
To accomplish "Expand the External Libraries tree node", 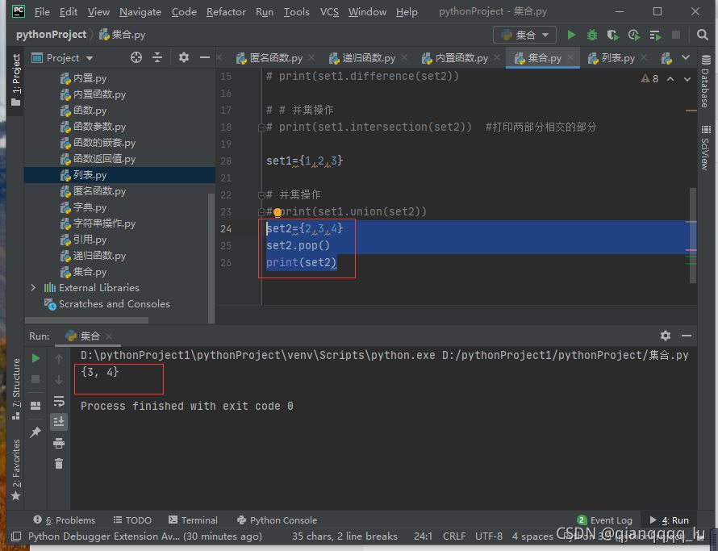I will (33, 288).
